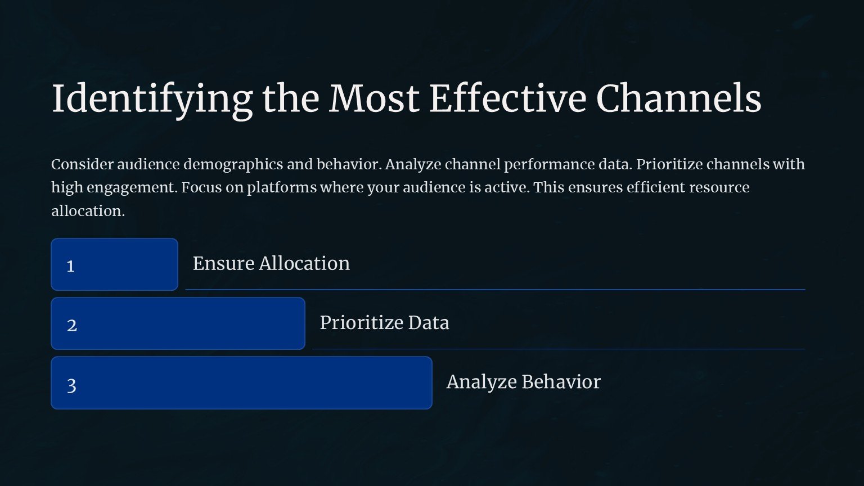The height and width of the screenshot is (486, 864).
Task: Click "Prioritize channels with" in the paragraph
Action: 720,164
